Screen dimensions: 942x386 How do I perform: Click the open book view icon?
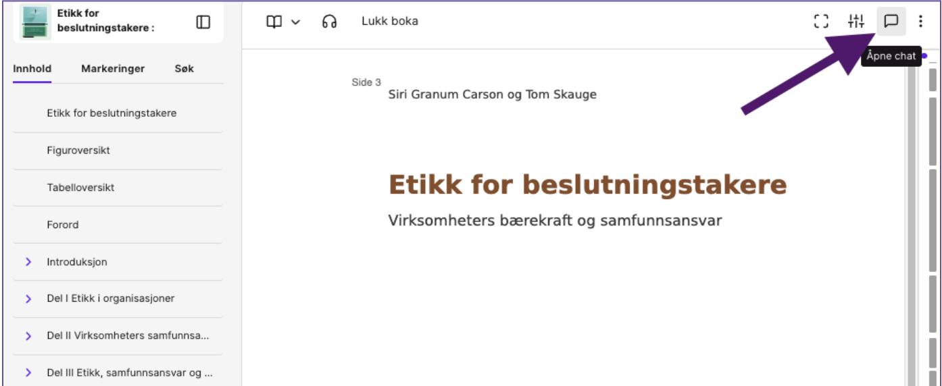[274, 22]
